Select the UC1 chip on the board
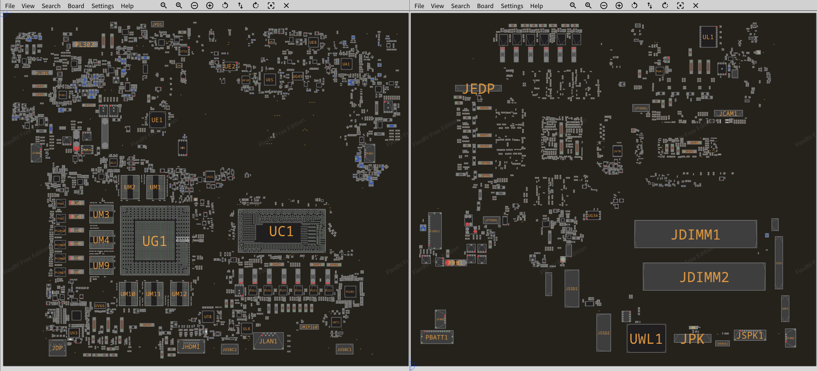Image resolution: width=817 pixels, height=371 pixels. tap(281, 231)
